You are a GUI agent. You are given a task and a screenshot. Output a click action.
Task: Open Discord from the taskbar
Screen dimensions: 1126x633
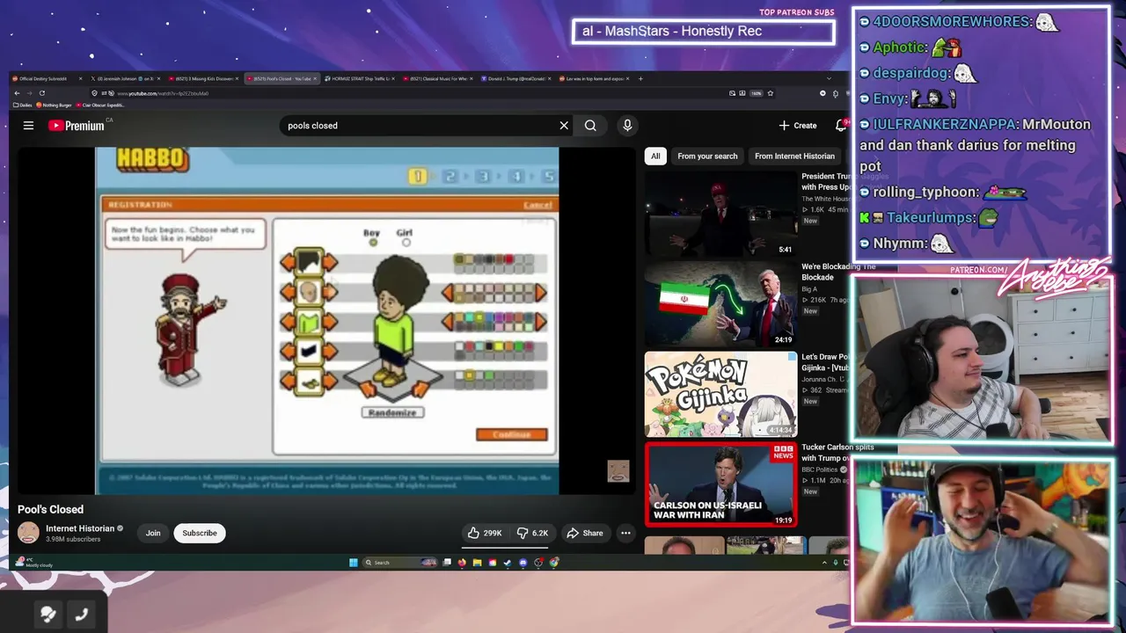pos(523,563)
